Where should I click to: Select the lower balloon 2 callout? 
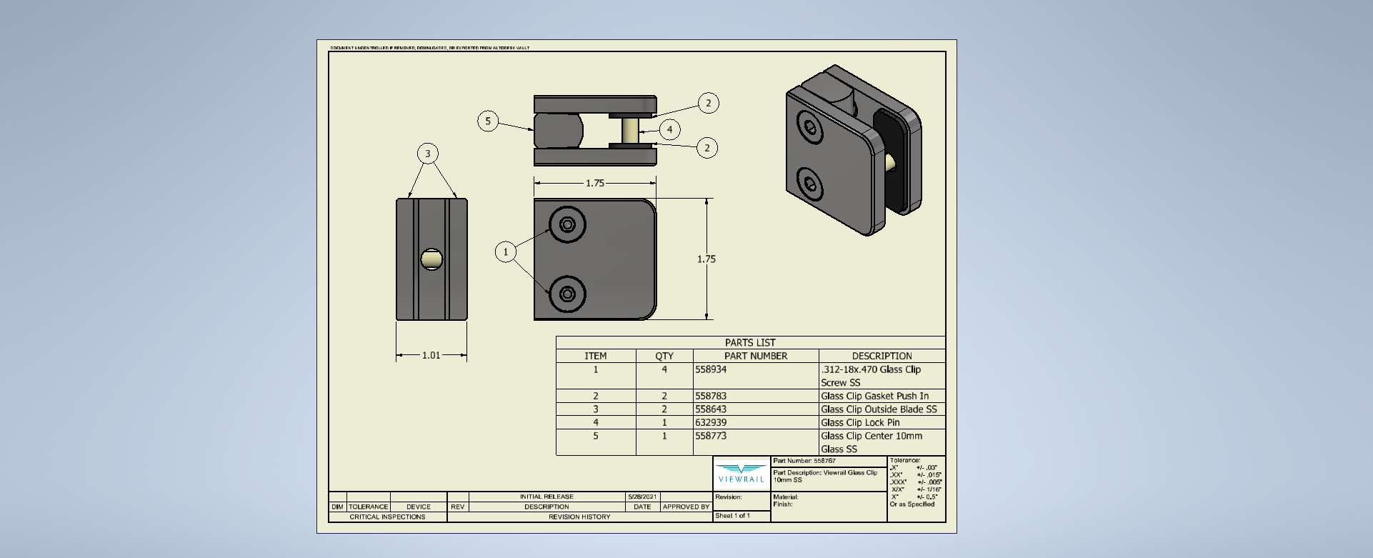tap(707, 148)
